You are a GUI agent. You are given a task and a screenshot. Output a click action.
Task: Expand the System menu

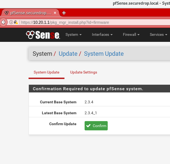click(x=73, y=34)
